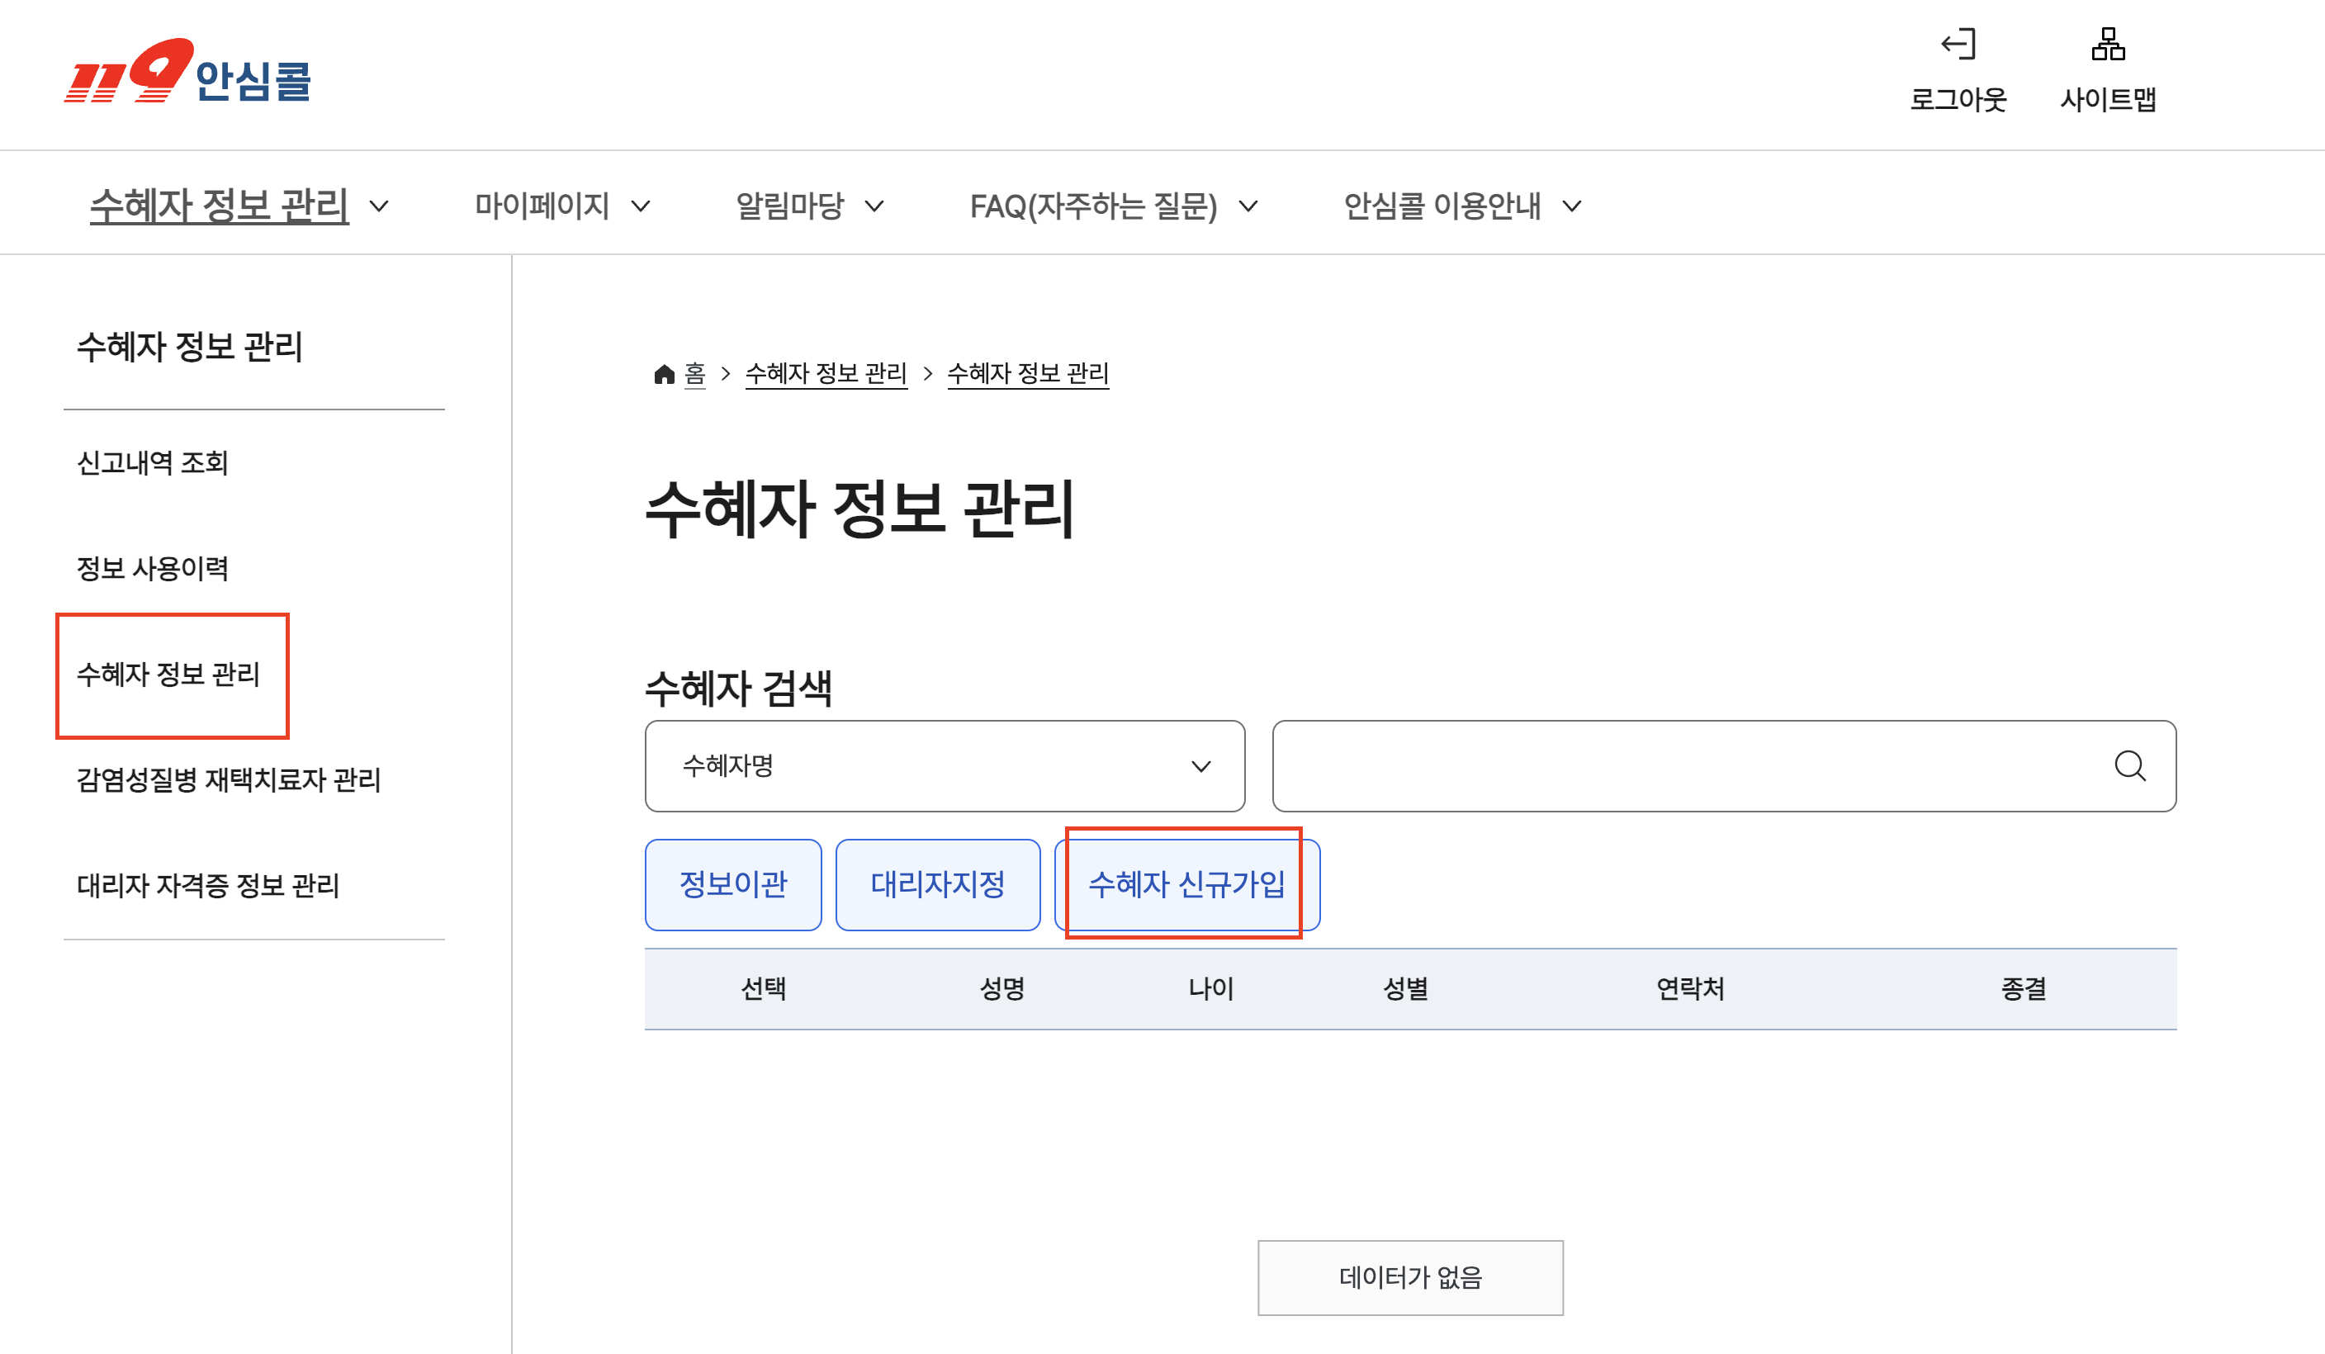The image size is (2325, 1354).
Task: Click the 로그아웃 logout icon
Action: [1958, 45]
